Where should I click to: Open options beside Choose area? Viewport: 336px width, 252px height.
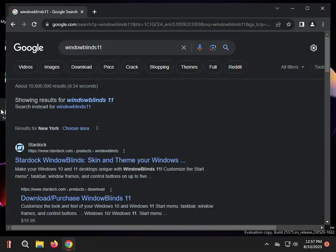click(x=97, y=128)
